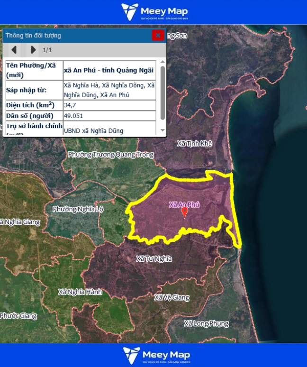The width and height of the screenshot is (307, 367).
Task: Click the Meey Map logo in the top banner
Action: [x=154, y=12]
